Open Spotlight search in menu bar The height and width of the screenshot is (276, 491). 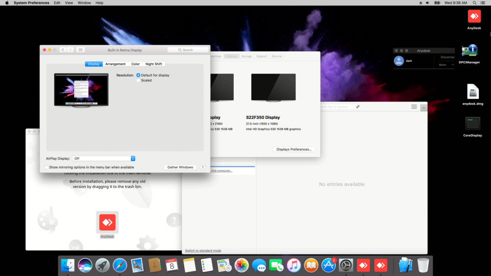(474, 3)
